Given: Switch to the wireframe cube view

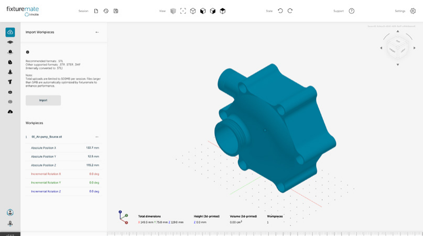Looking at the screenshot, I should tap(193, 11).
